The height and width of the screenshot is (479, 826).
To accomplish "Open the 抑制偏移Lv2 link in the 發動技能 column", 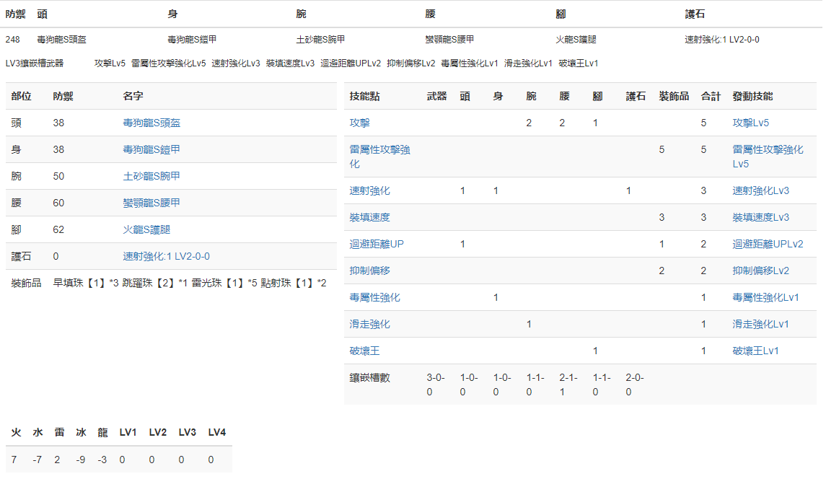I will (x=760, y=271).
